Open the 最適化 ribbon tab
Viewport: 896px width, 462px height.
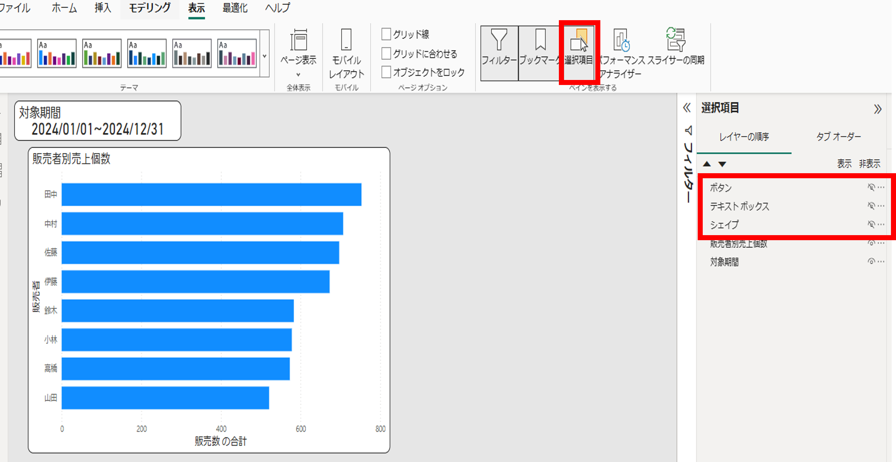coord(235,8)
